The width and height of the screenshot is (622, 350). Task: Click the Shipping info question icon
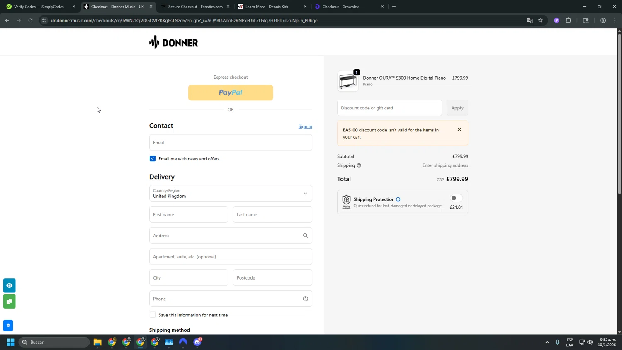pos(359,165)
